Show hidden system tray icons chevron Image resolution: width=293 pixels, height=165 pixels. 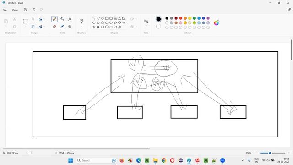tap(243, 160)
